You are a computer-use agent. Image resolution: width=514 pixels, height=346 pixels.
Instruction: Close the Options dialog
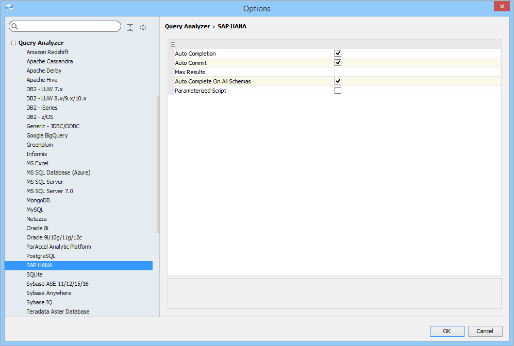click(x=502, y=7)
